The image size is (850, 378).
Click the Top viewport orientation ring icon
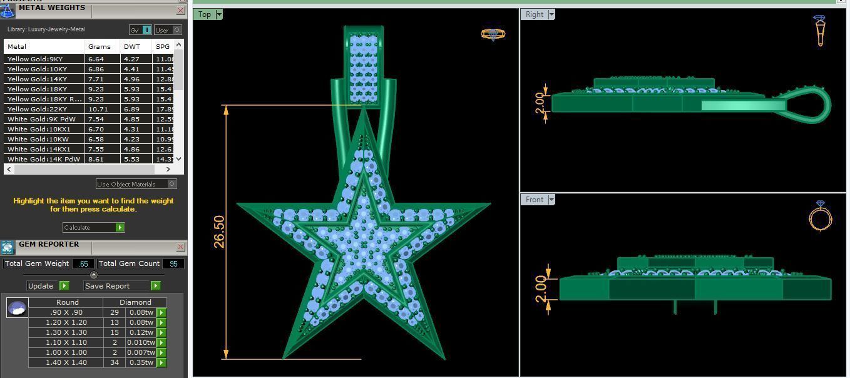pyautogui.click(x=493, y=34)
